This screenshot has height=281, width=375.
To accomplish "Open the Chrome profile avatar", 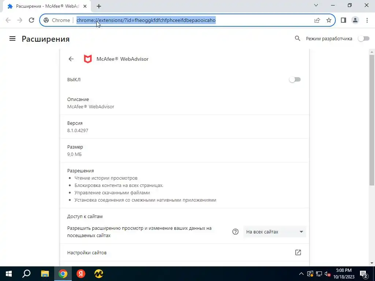I will [x=355, y=20].
